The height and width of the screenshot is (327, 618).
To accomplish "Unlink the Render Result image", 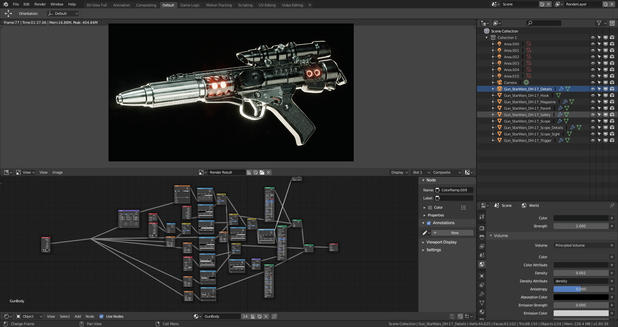I will click(268, 172).
